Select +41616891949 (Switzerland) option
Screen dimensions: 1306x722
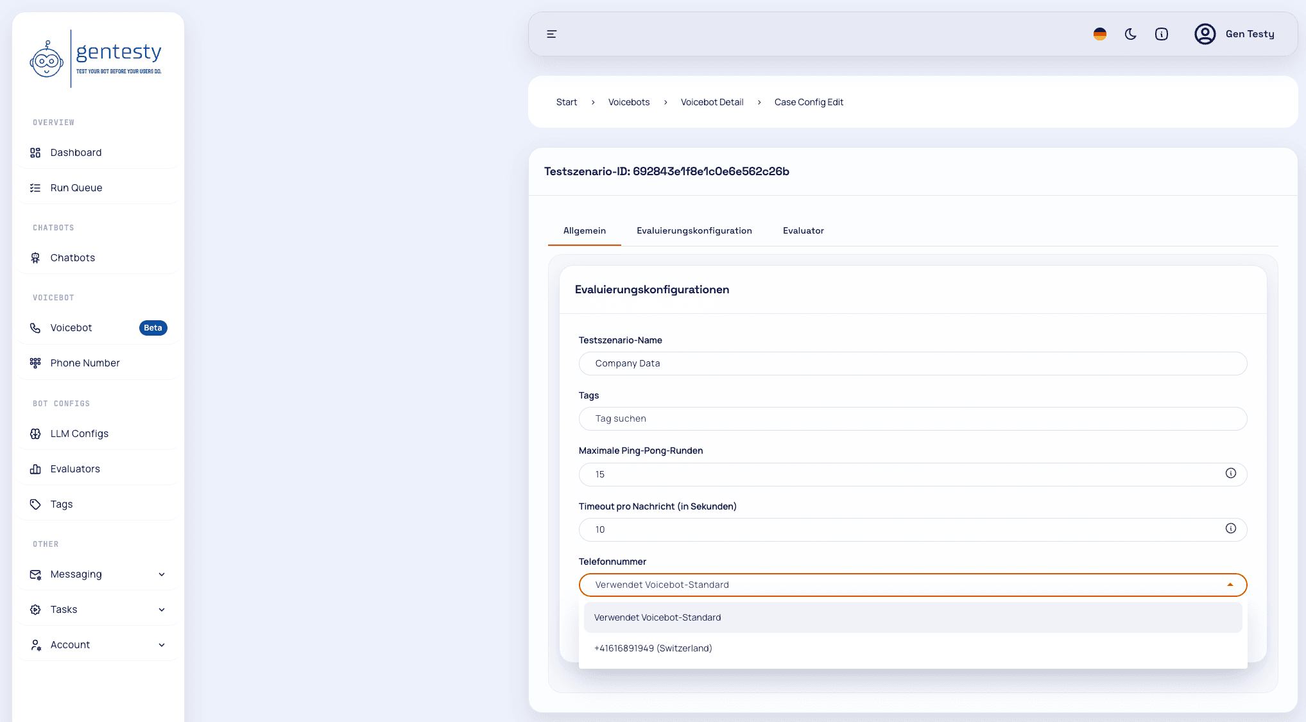click(x=653, y=648)
